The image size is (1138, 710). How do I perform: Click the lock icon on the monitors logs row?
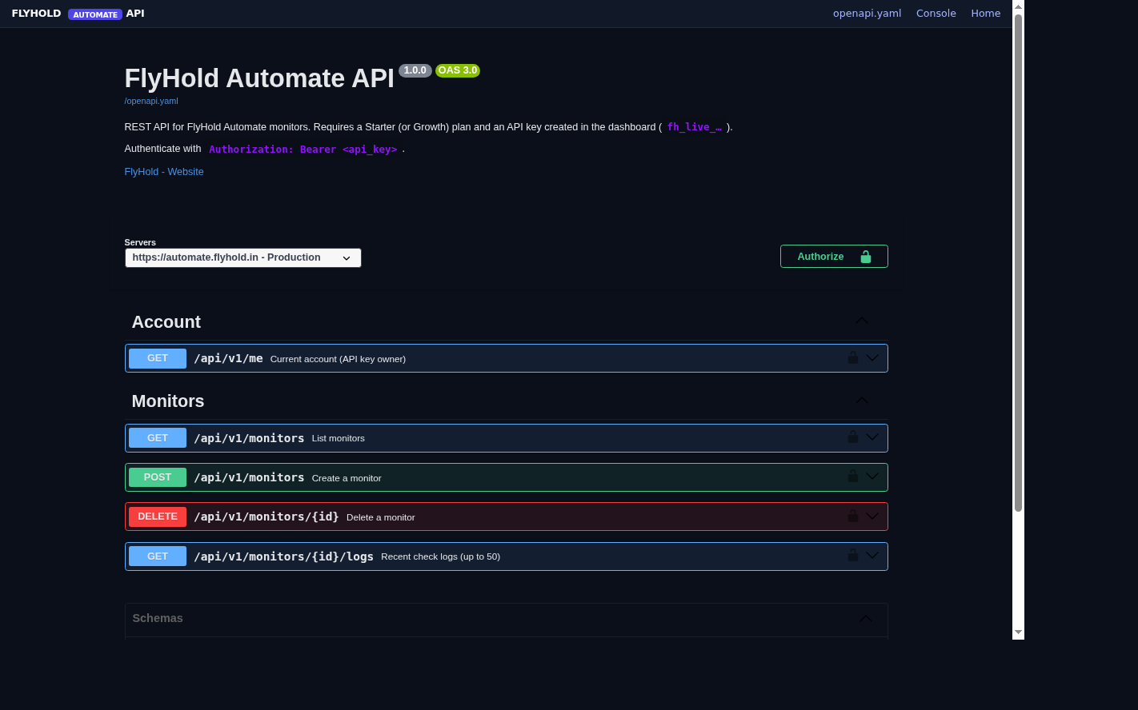click(x=853, y=556)
